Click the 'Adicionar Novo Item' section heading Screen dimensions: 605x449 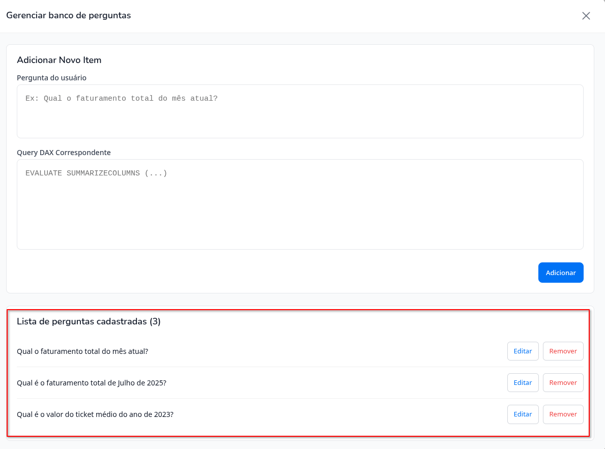[x=59, y=60]
